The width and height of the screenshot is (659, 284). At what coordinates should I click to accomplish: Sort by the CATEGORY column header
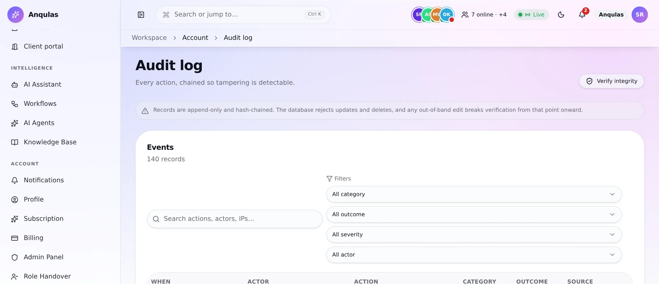click(x=479, y=281)
